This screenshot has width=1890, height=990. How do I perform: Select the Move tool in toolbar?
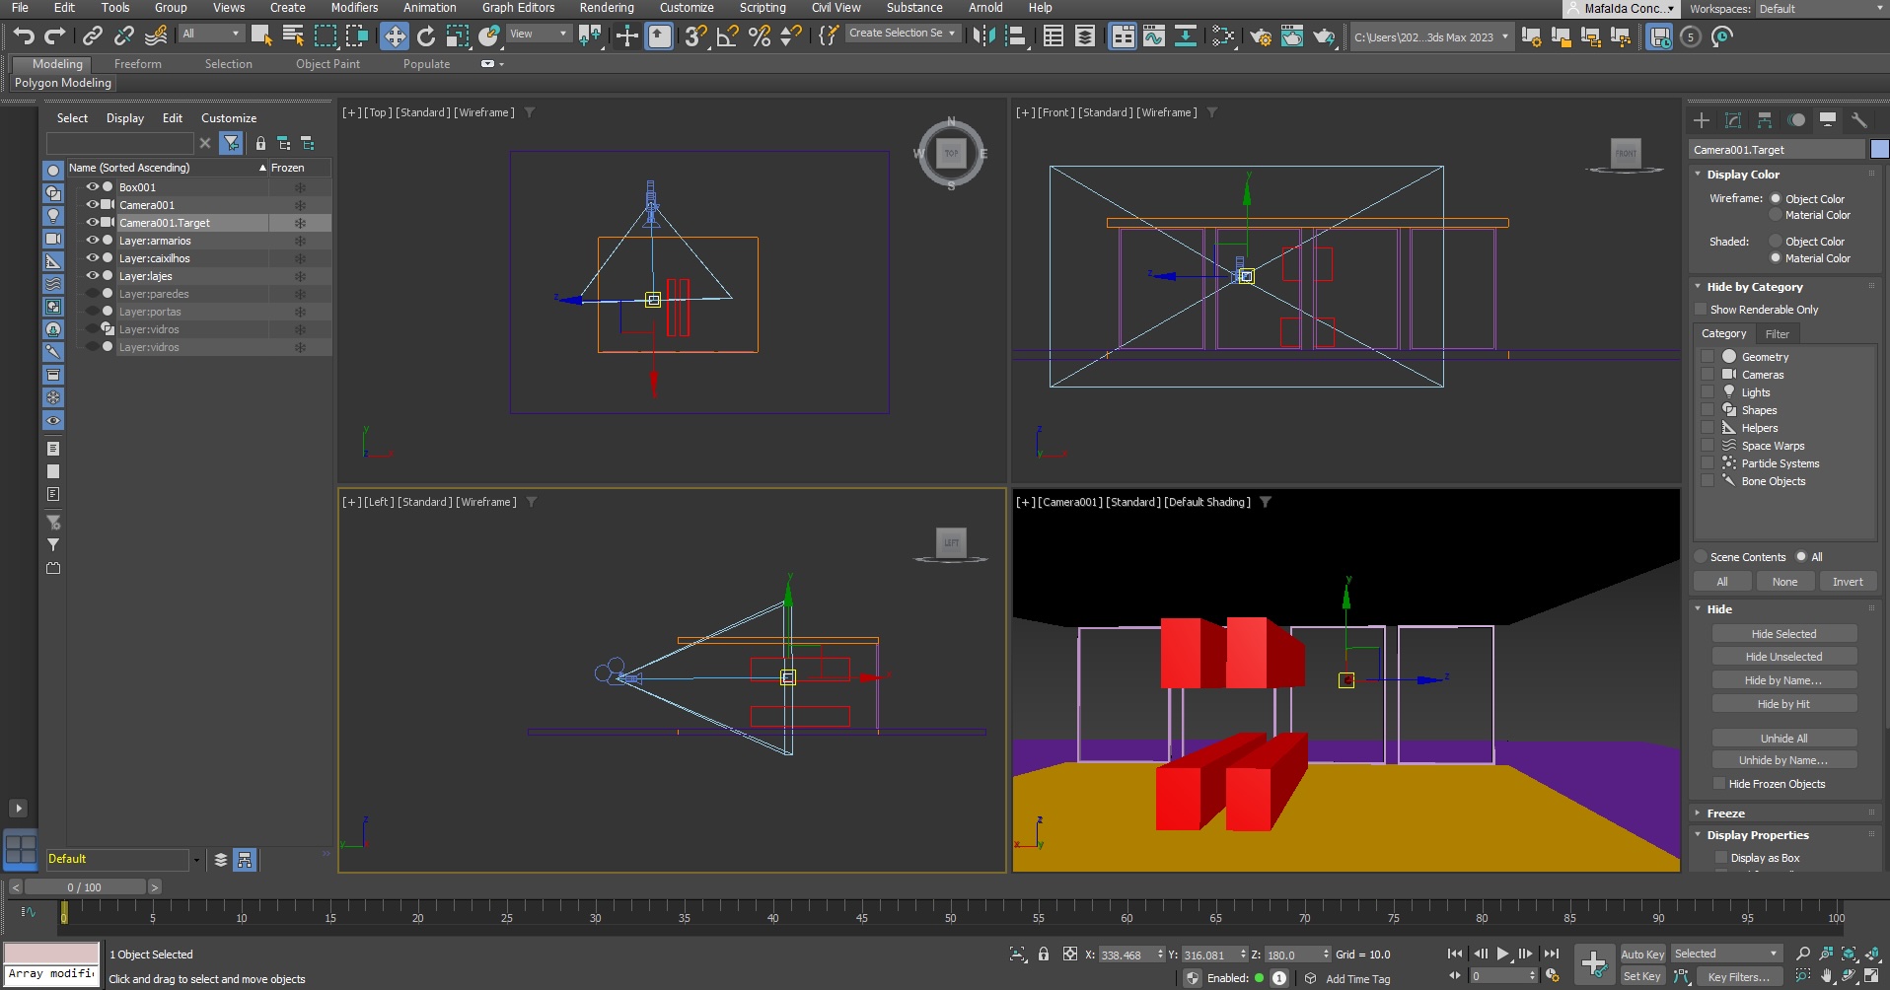tap(395, 36)
